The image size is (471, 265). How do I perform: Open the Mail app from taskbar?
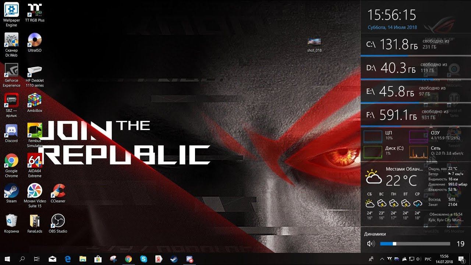[x=52, y=259]
